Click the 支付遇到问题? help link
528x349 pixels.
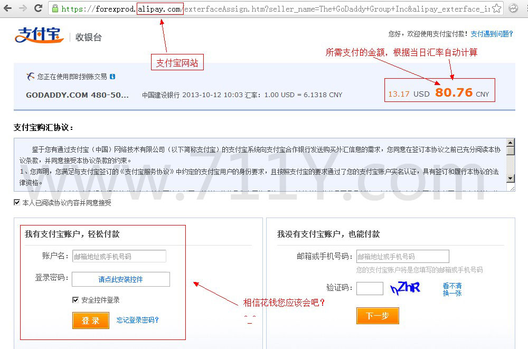point(492,34)
